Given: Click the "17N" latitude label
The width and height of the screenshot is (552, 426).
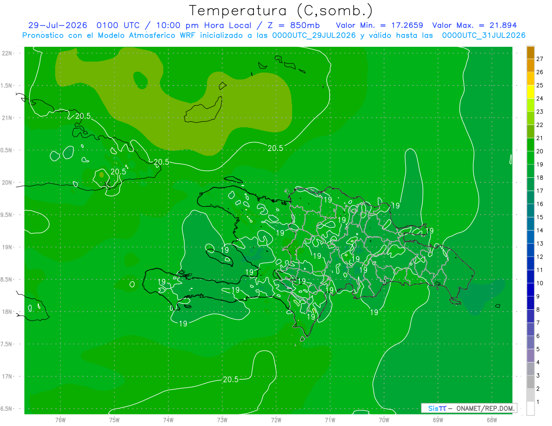Looking at the screenshot, I should [6, 376].
